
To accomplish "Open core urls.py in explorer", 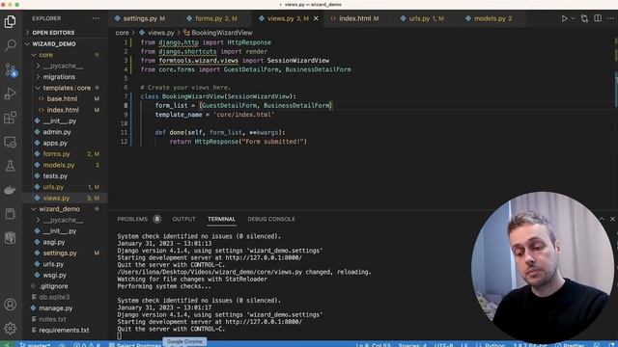I will click(x=53, y=187).
